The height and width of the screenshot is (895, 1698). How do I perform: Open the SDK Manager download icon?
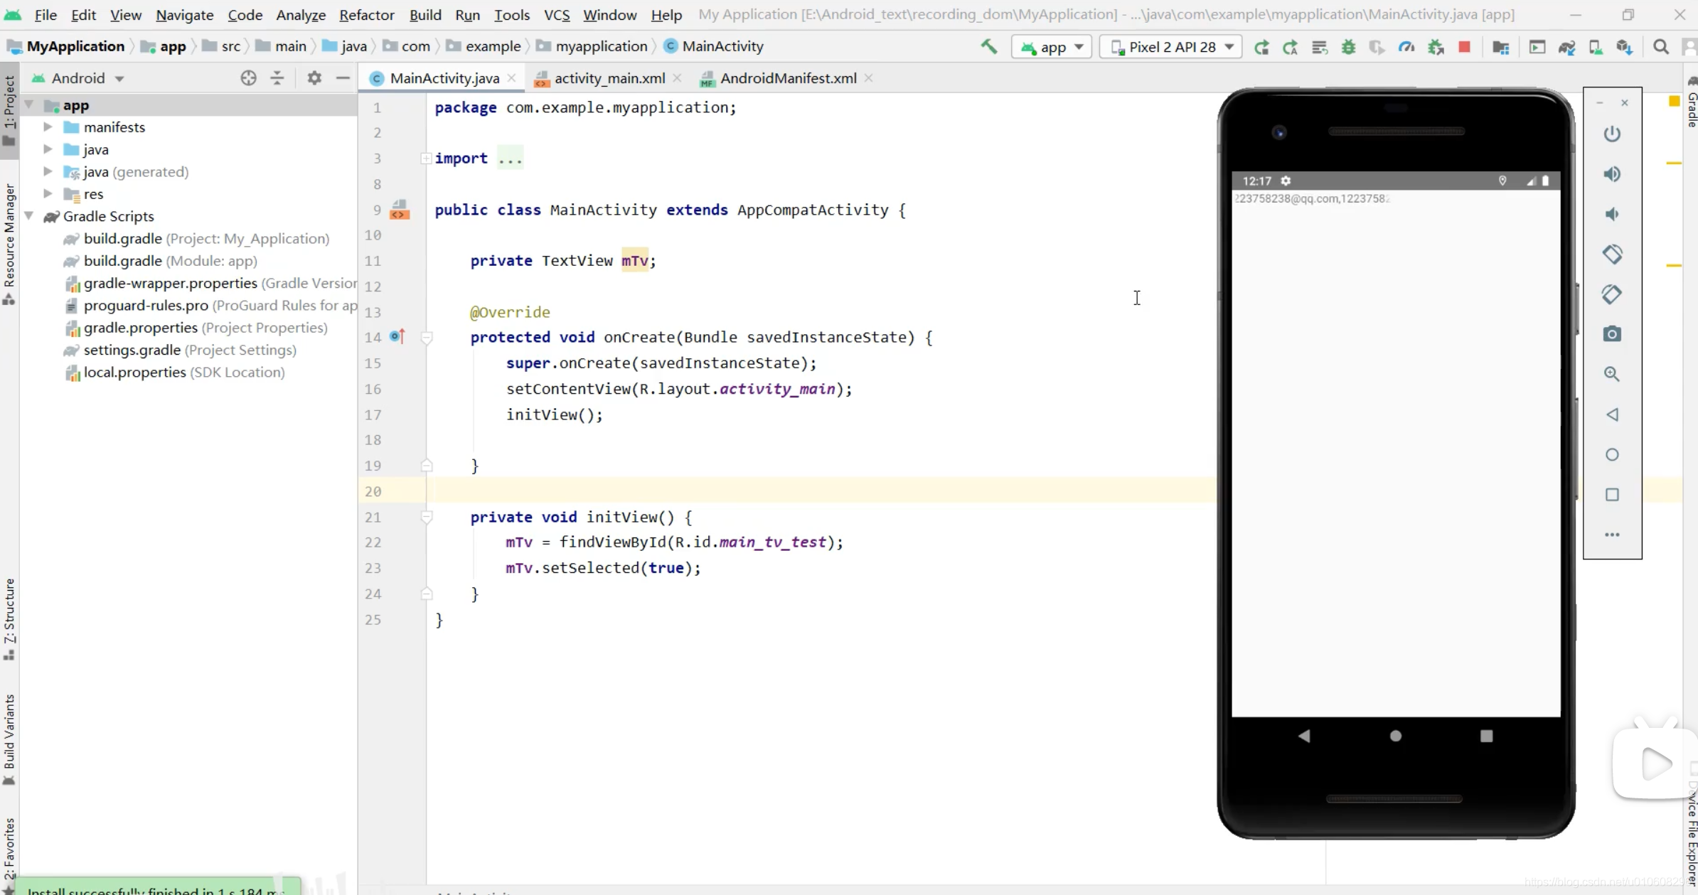tap(1625, 47)
